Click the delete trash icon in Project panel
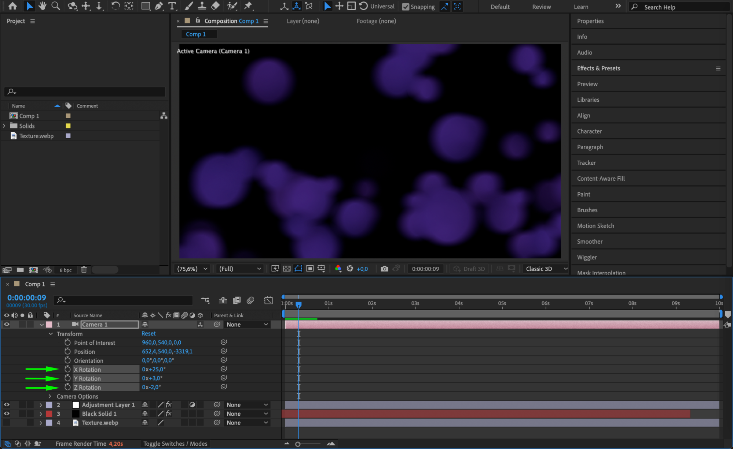Screen dimensions: 733x449 (84, 270)
